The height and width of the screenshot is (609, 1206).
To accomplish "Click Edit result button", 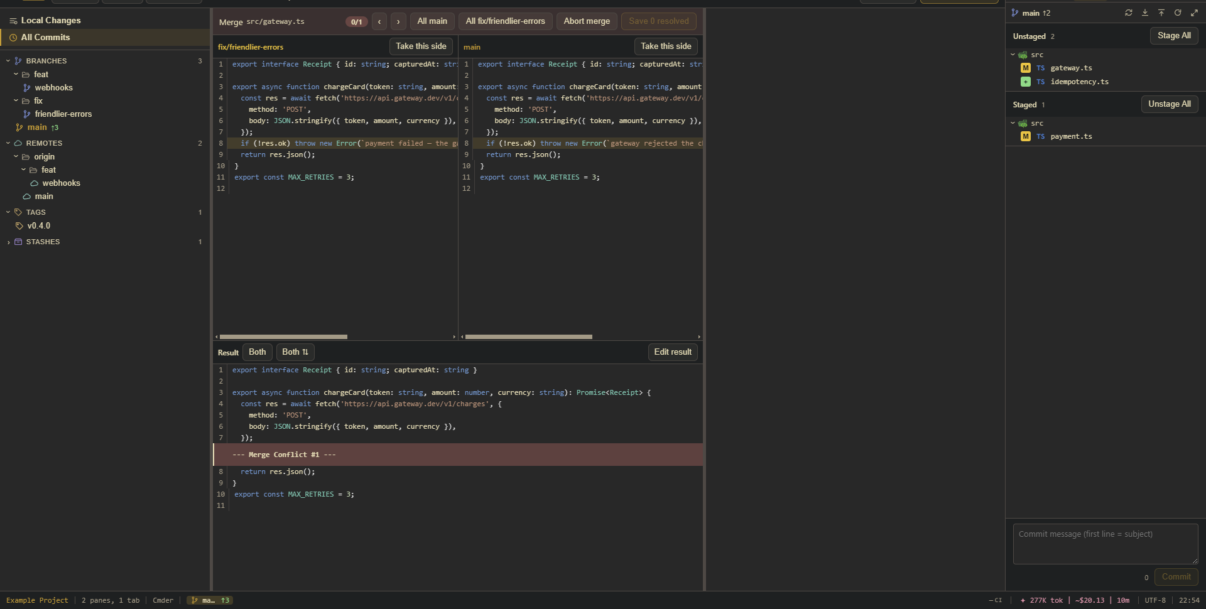I will pyautogui.click(x=673, y=352).
